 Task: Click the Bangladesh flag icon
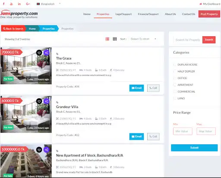pyautogui.click(x=38, y=4)
